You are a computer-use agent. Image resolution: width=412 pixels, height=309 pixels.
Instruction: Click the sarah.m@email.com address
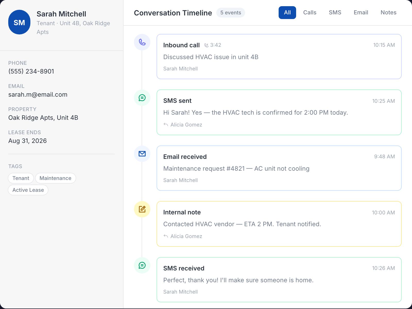coord(38,95)
